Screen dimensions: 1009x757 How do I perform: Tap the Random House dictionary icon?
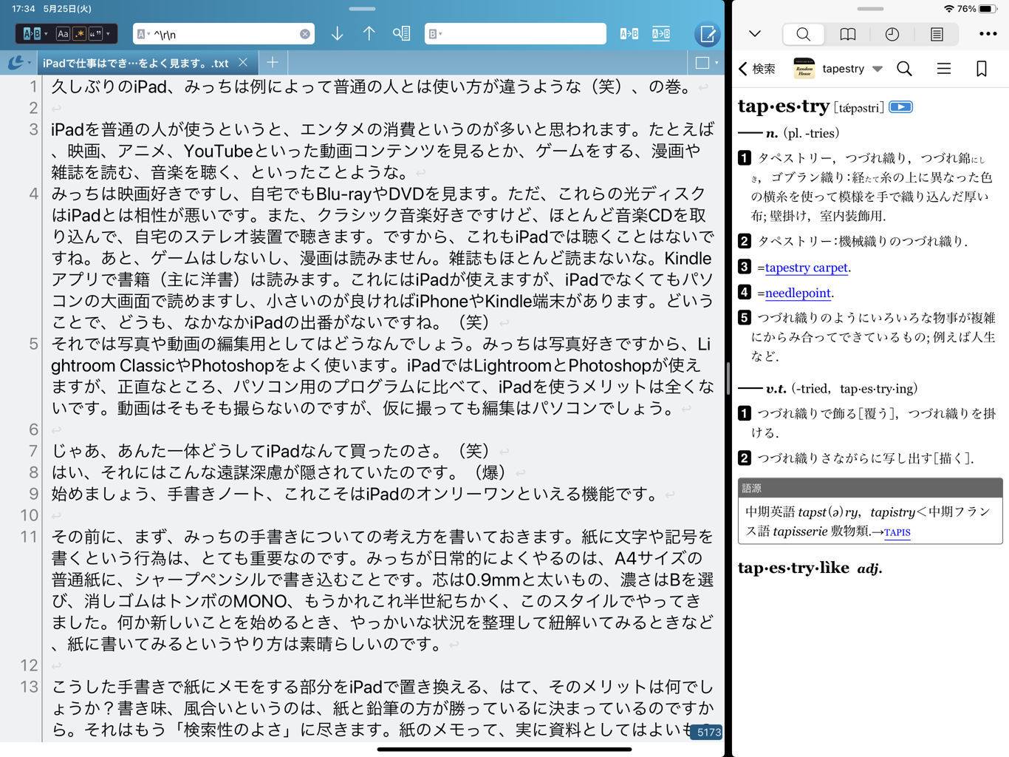pyautogui.click(x=804, y=69)
